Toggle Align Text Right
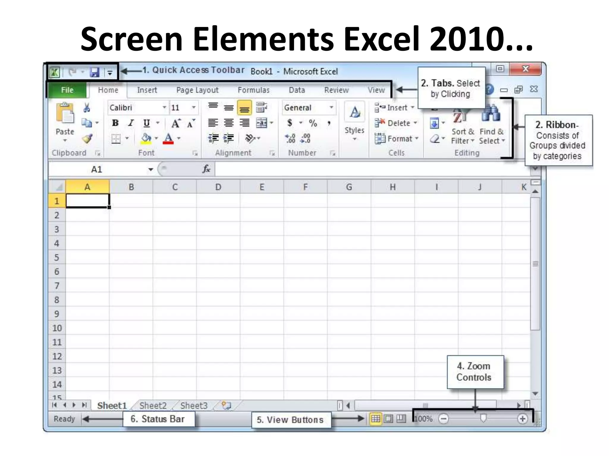609x456 pixels. click(x=244, y=123)
